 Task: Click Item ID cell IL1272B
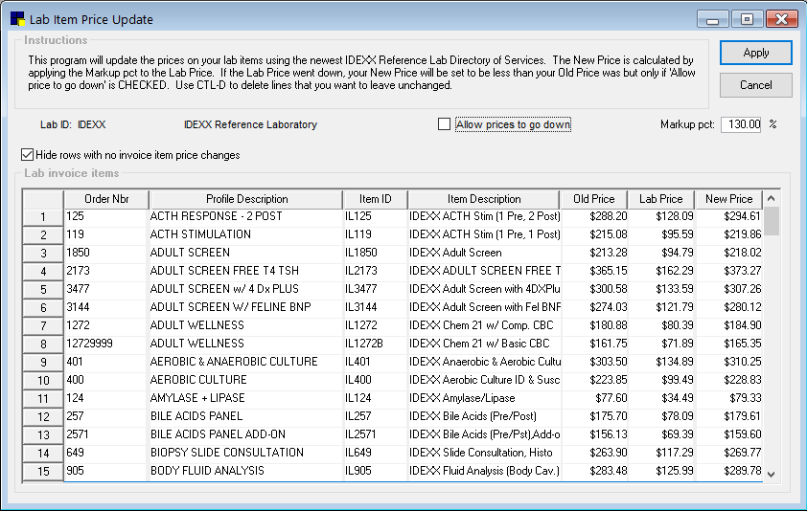tap(375, 344)
